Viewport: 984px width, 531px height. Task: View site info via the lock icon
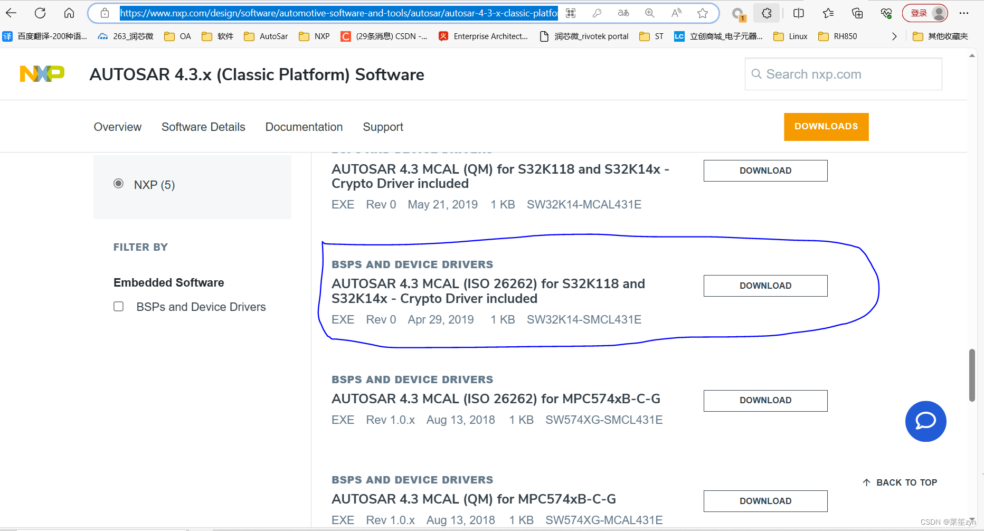point(105,13)
